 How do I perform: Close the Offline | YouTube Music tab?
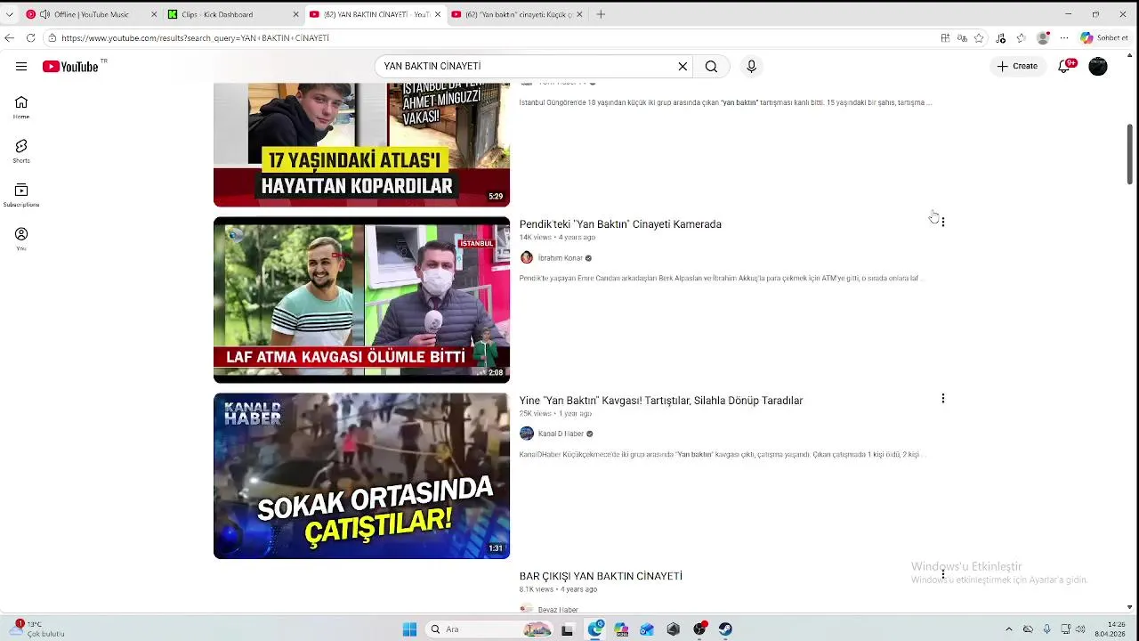(153, 14)
